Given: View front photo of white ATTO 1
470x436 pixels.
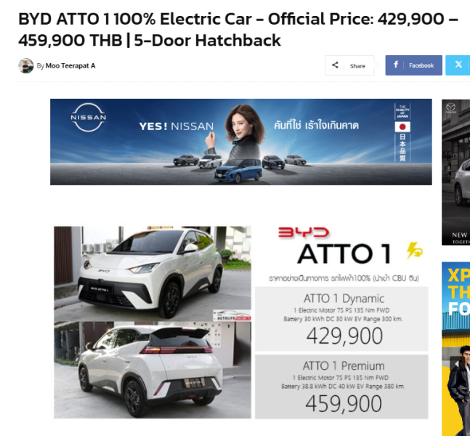Looking at the screenshot, I should [153, 273].
